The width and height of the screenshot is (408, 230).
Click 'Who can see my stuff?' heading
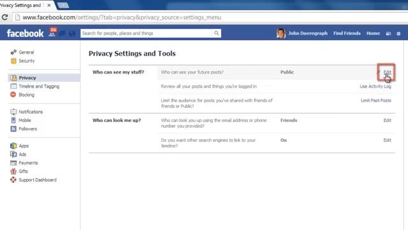click(119, 72)
